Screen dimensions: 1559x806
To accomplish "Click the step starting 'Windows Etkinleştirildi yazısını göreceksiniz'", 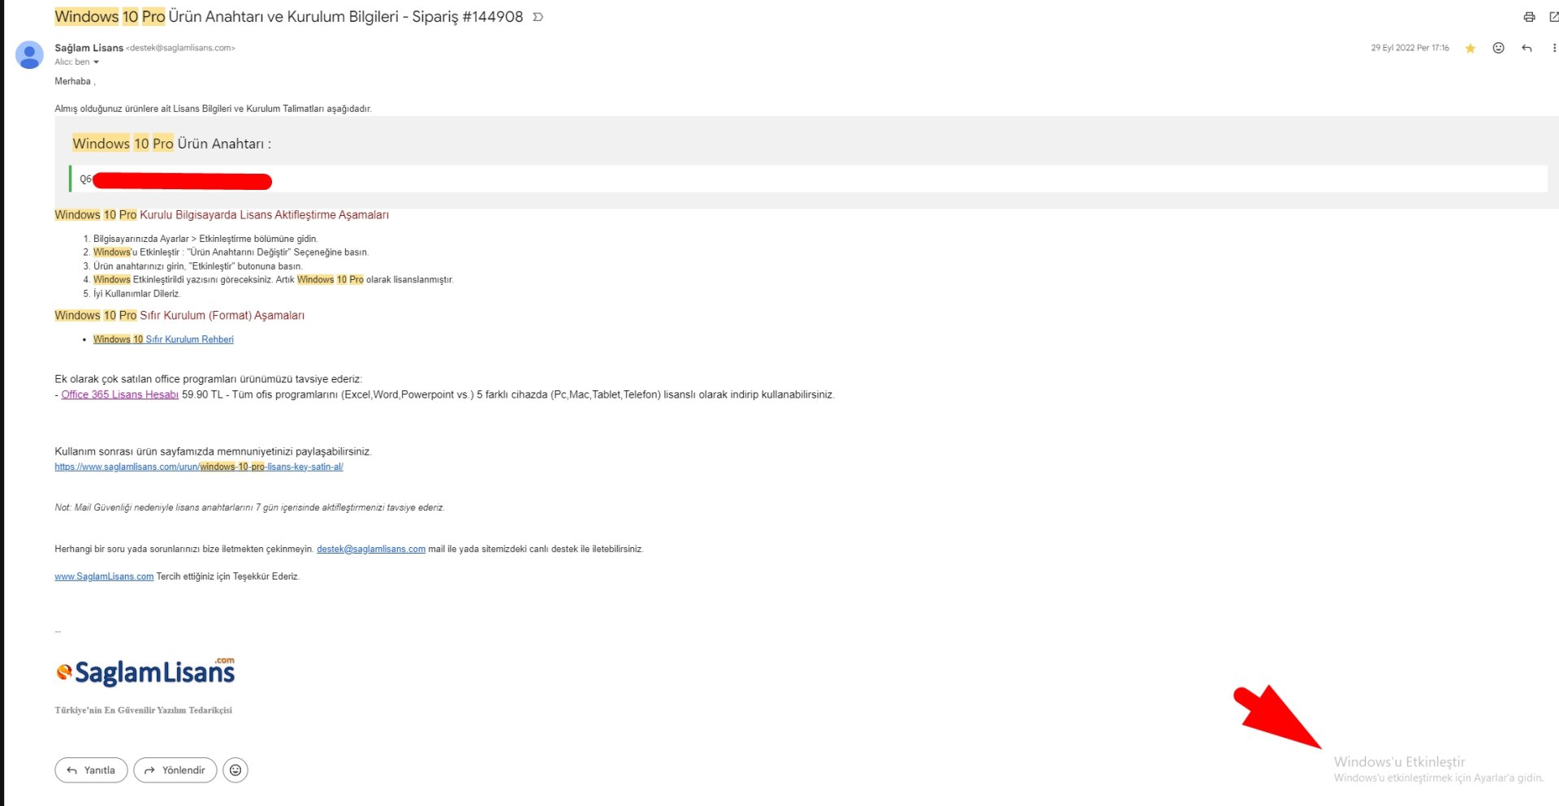I will coord(274,280).
